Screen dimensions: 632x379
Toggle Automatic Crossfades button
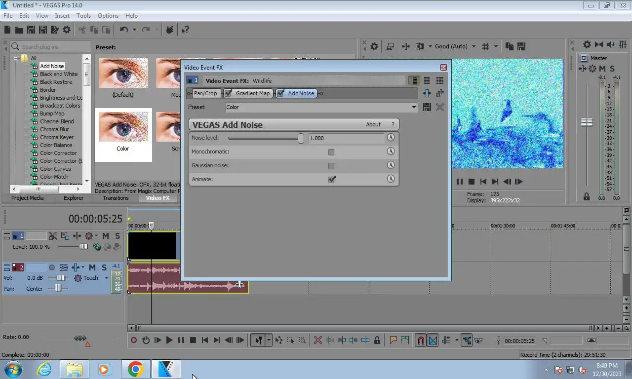pyautogui.click(x=433, y=340)
